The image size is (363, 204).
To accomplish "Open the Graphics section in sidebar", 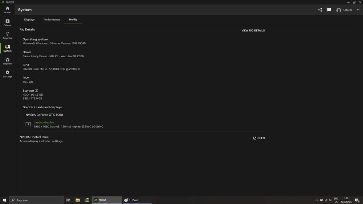I will (x=7, y=36).
